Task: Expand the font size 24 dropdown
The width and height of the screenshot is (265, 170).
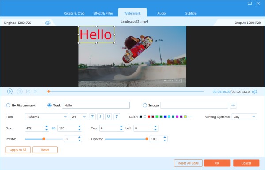Action: [79, 117]
